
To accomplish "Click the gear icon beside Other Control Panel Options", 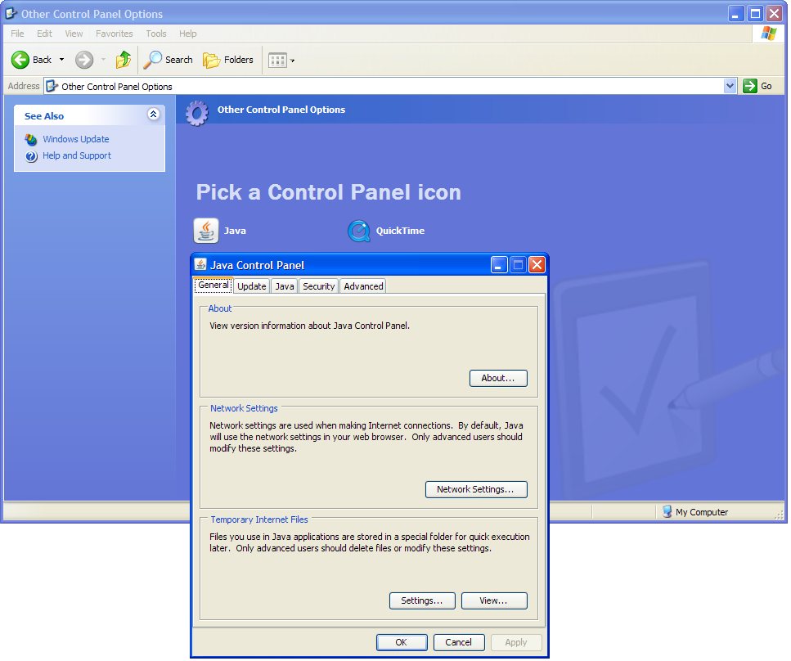I will (x=197, y=113).
